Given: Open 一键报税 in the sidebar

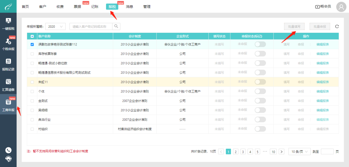Looking at the screenshot, I should (8, 24).
